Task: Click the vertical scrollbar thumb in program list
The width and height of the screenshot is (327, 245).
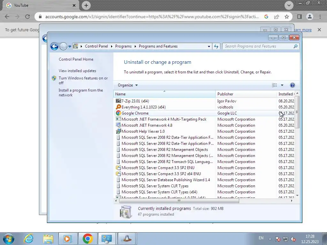Action: [x=297, y=112]
